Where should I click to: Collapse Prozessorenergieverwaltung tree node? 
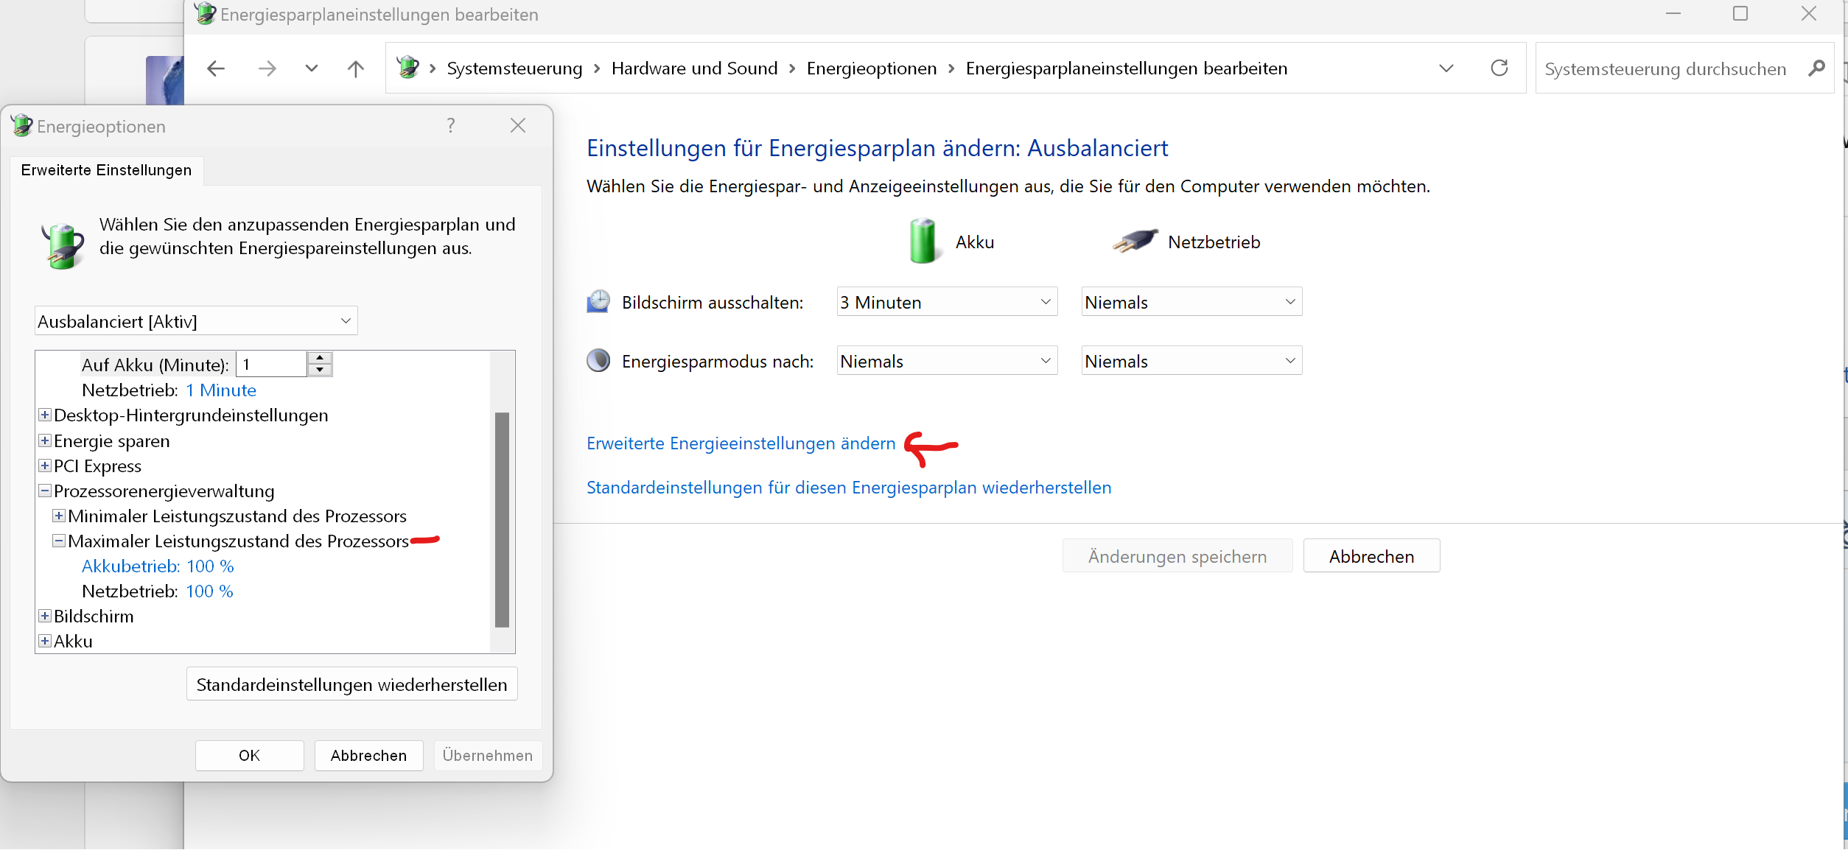45,491
